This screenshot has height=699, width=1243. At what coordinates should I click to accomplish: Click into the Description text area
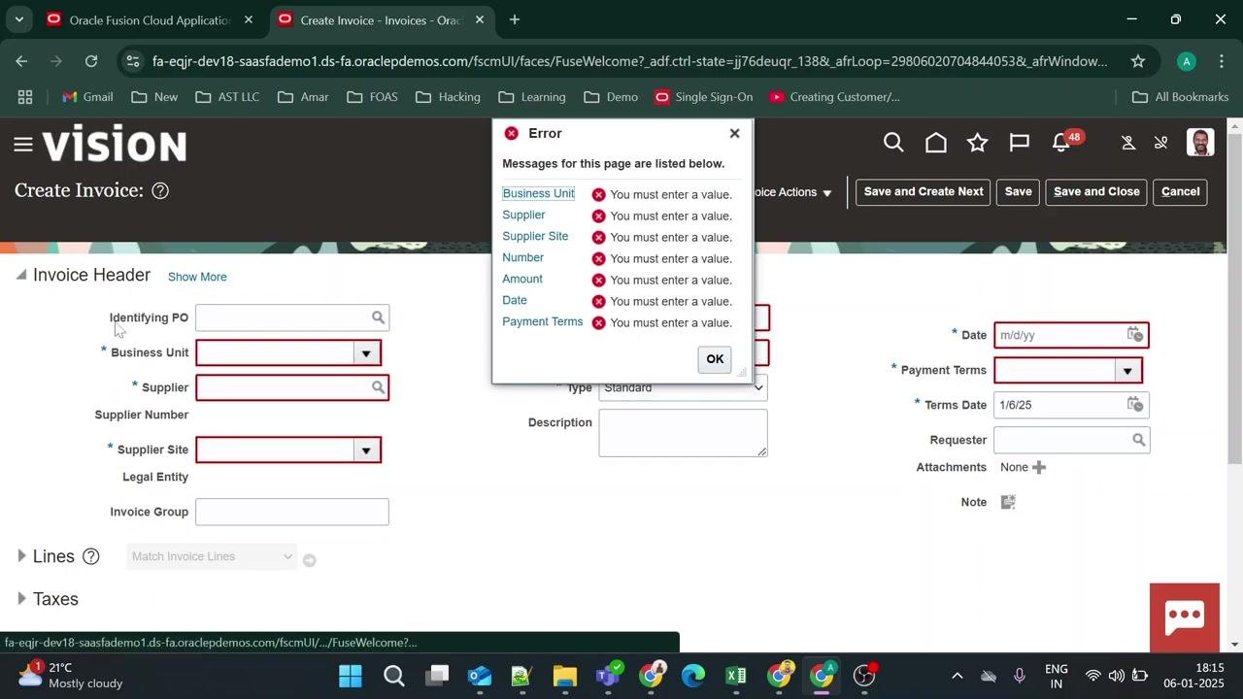(x=683, y=432)
